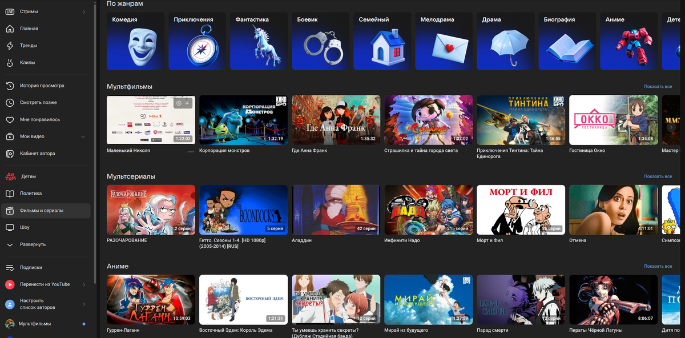Click Развернуть to expand sidebar categories
This screenshot has width=685, height=338.
tap(46, 244)
